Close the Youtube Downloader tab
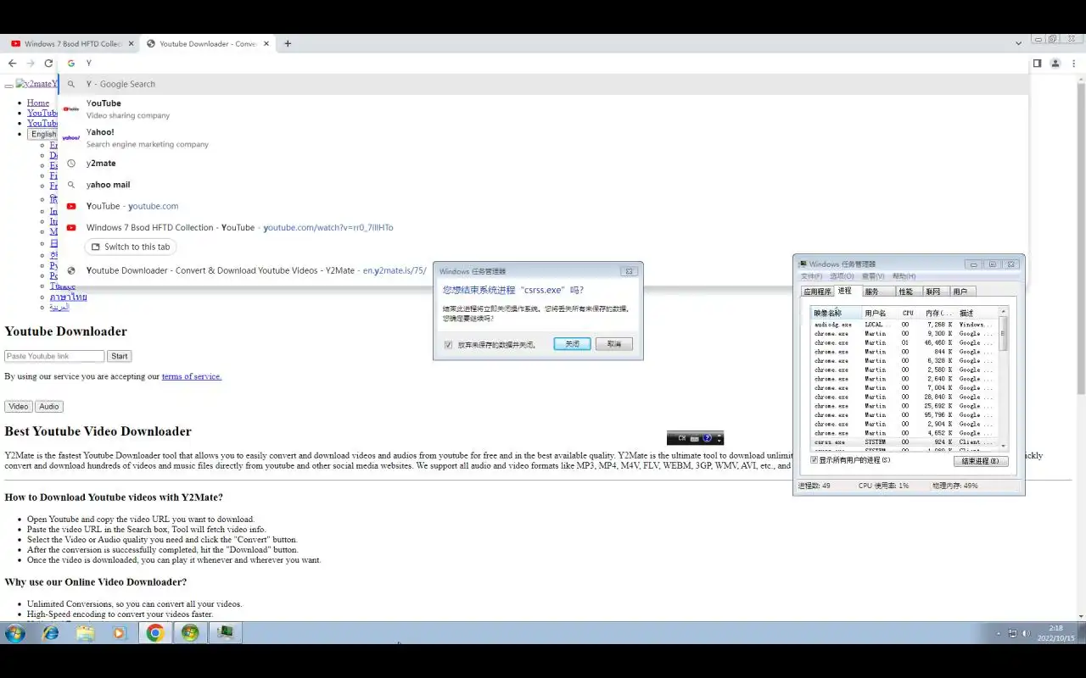This screenshot has height=678, width=1086. point(266,43)
